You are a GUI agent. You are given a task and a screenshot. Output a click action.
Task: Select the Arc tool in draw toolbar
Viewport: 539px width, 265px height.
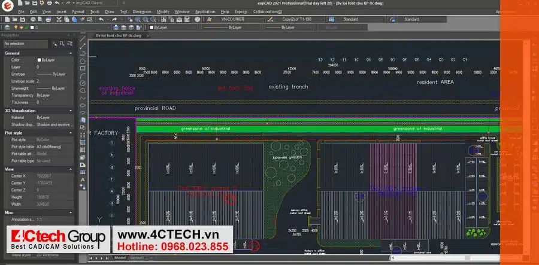pyautogui.click(x=83, y=76)
